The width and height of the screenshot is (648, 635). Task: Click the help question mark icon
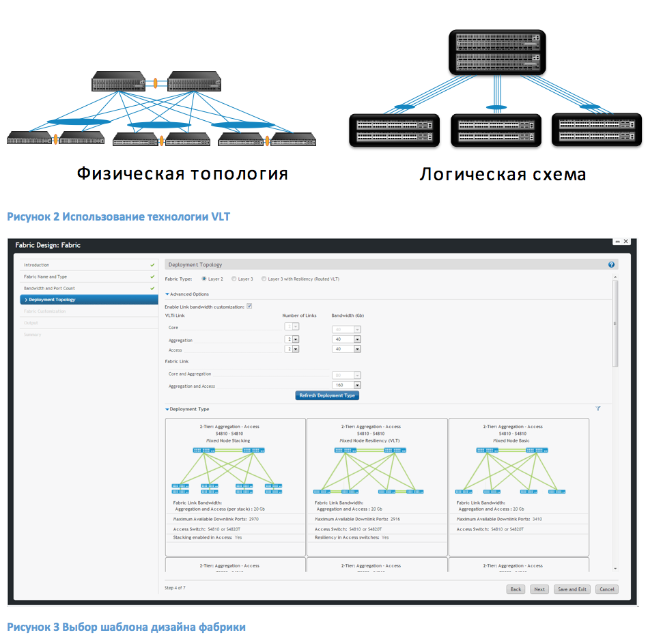tap(610, 264)
